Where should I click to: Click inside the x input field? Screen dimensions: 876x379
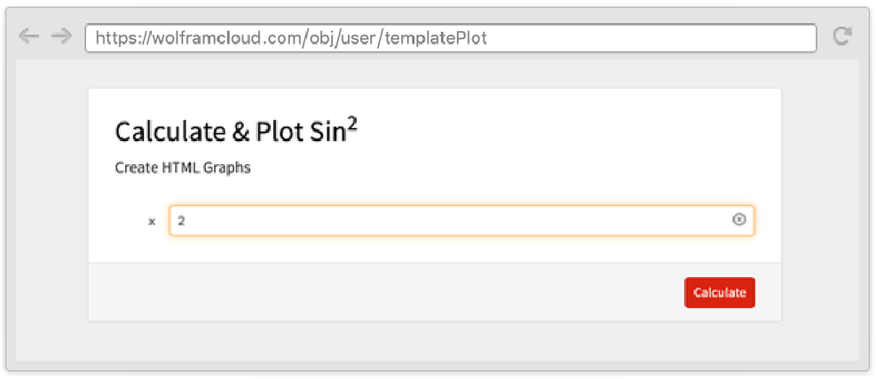[462, 220]
